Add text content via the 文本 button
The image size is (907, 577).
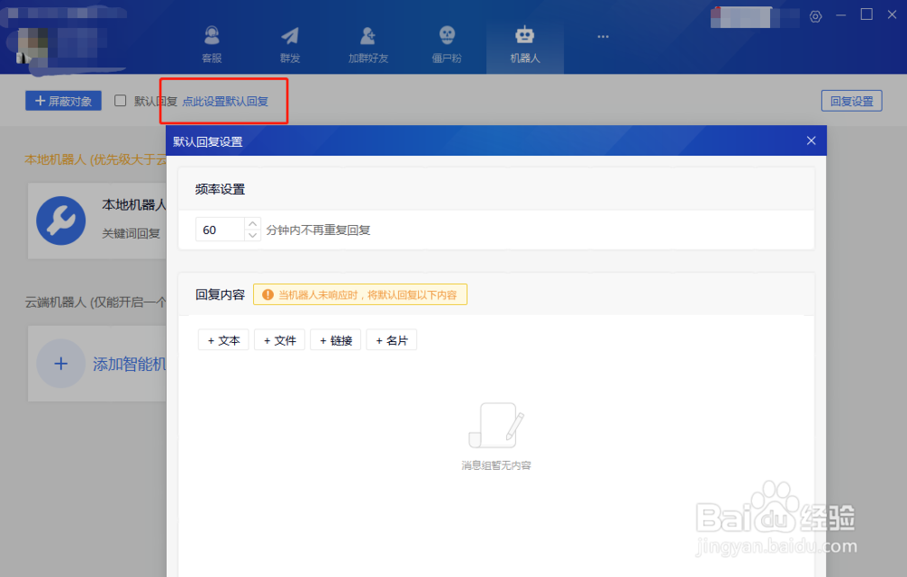click(222, 339)
